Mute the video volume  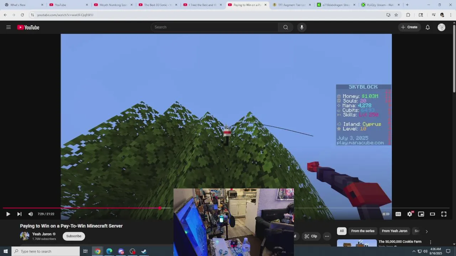(x=31, y=214)
